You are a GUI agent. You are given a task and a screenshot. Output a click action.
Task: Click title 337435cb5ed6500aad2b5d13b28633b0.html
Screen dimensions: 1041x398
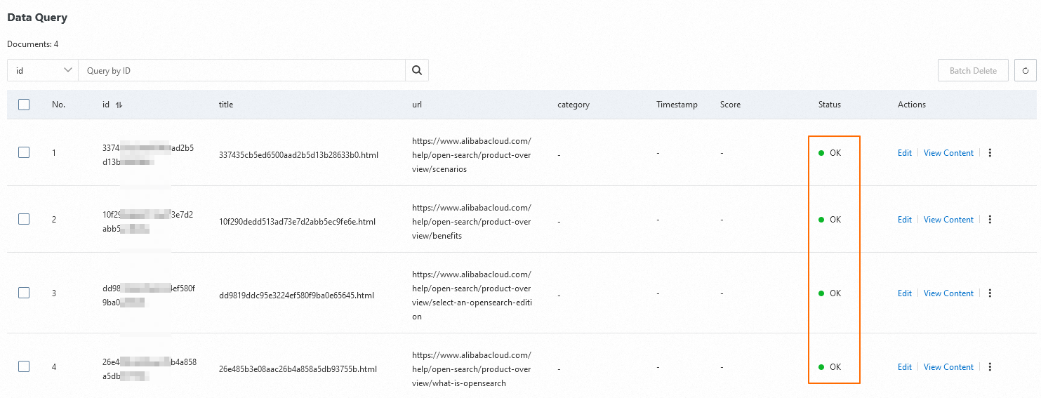pos(299,154)
